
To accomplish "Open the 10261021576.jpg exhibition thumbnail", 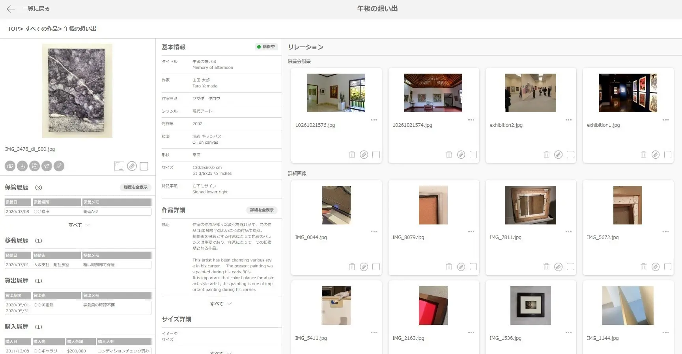I will (336, 93).
